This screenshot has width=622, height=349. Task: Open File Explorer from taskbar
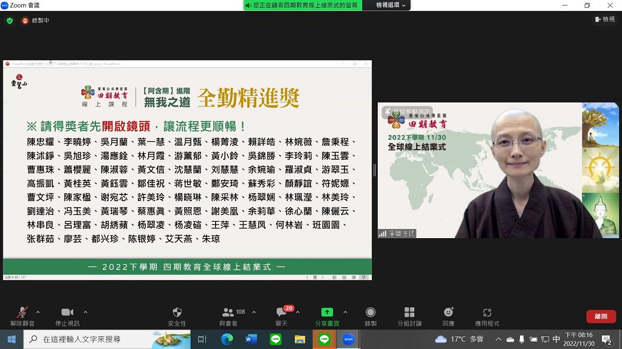click(x=300, y=339)
